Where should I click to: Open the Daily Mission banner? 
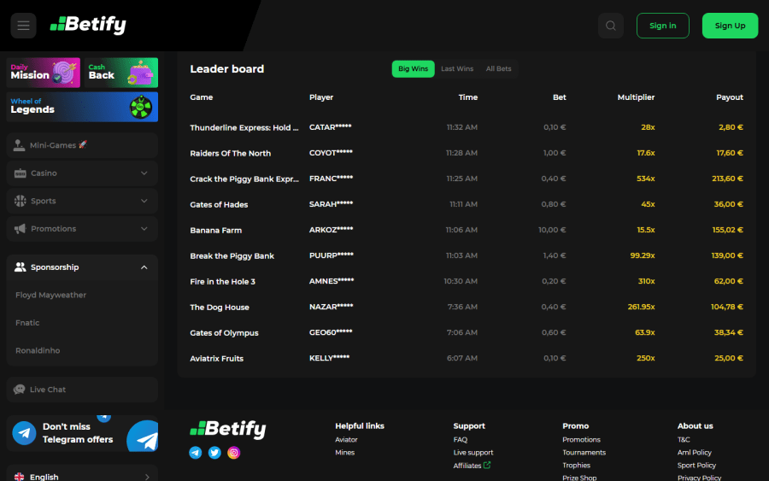point(44,73)
